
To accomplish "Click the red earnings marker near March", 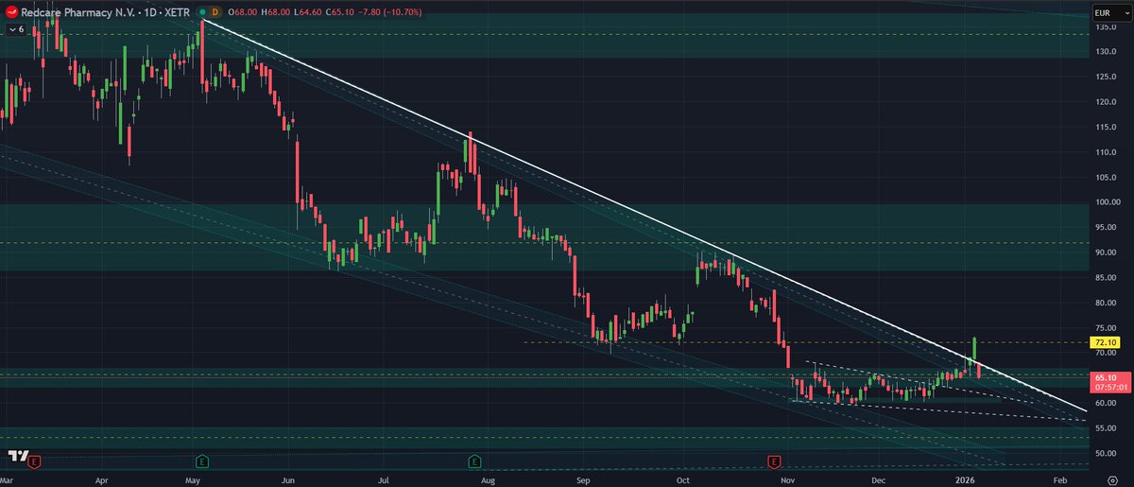I will tap(35, 461).
